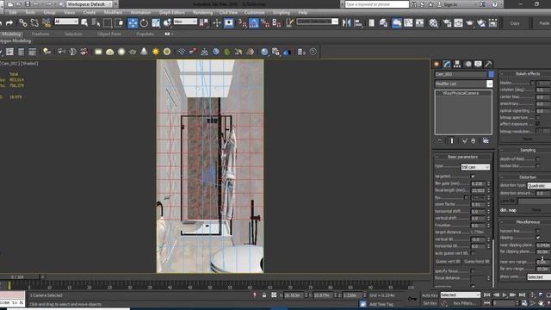Activate the Select and Link tool
The image size is (551, 310).
(x=23, y=23)
